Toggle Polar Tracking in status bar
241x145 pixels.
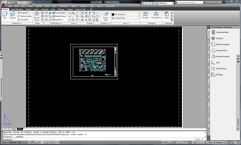click(39, 142)
